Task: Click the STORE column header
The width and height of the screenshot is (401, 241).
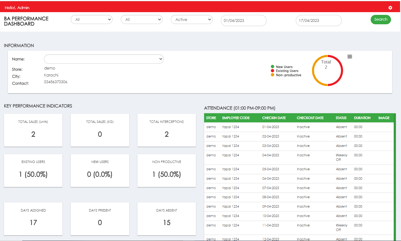Action: [x=211, y=118]
